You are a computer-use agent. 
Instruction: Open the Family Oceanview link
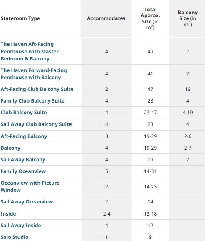pos(23,171)
